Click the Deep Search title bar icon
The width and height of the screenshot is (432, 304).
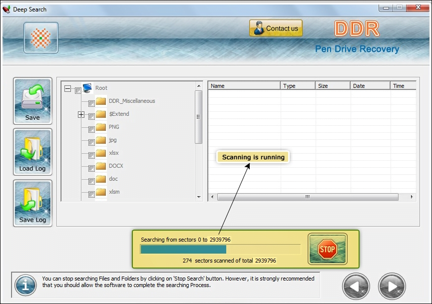point(6,9)
